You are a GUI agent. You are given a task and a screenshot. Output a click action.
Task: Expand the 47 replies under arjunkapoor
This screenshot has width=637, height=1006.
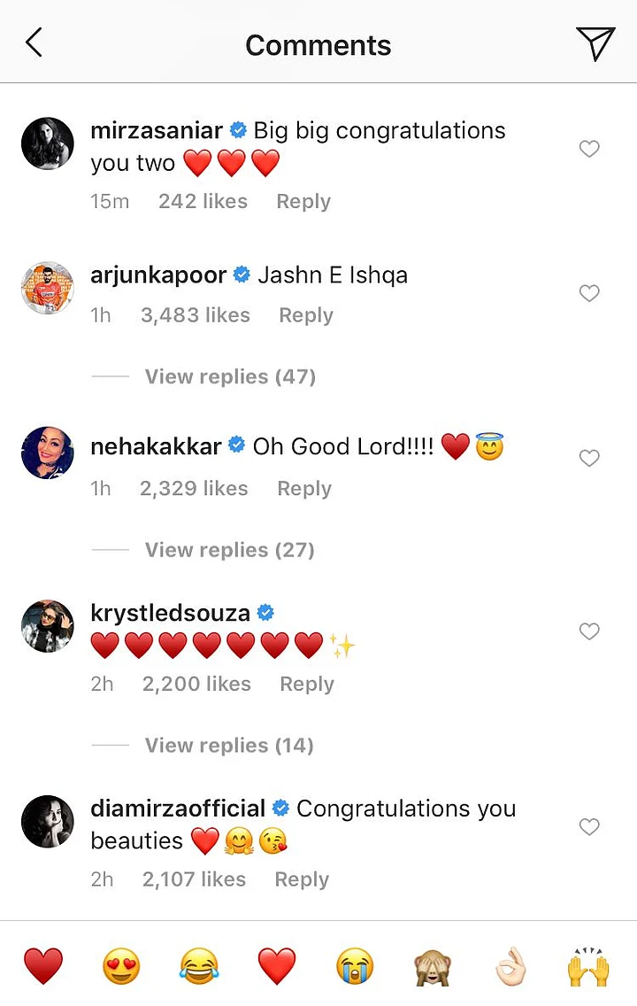click(x=230, y=376)
